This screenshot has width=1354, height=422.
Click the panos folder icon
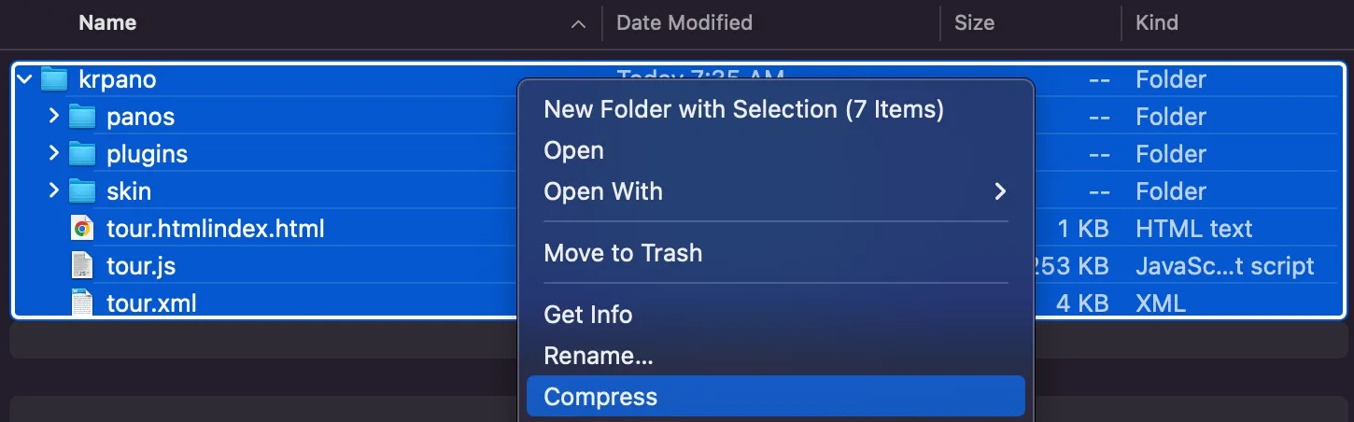coord(83,117)
